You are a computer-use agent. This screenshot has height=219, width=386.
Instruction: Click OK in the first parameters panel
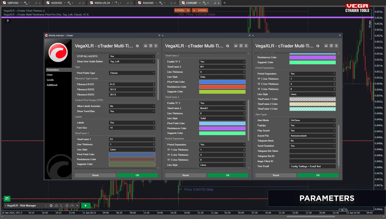click(x=138, y=176)
